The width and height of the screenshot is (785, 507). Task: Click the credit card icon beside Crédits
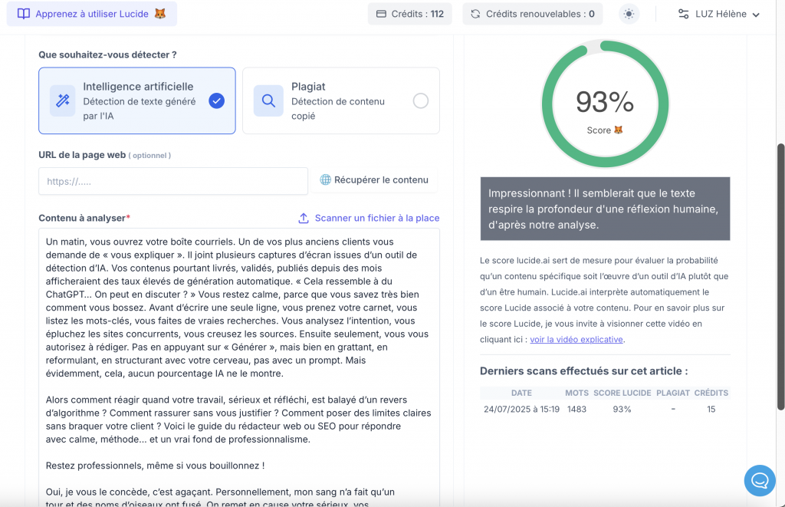coord(381,14)
